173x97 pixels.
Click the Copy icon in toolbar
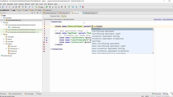click(16, 7)
